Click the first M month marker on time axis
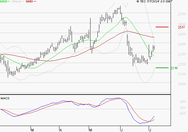Viewport: 188px width, 132px height. [32, 130]
